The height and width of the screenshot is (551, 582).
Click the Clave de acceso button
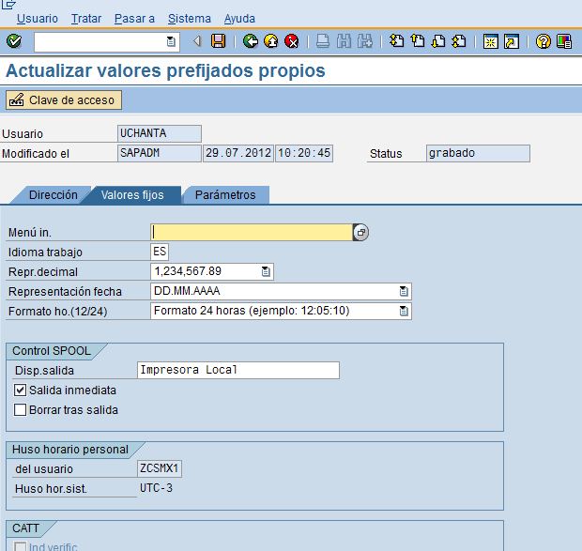64,100
